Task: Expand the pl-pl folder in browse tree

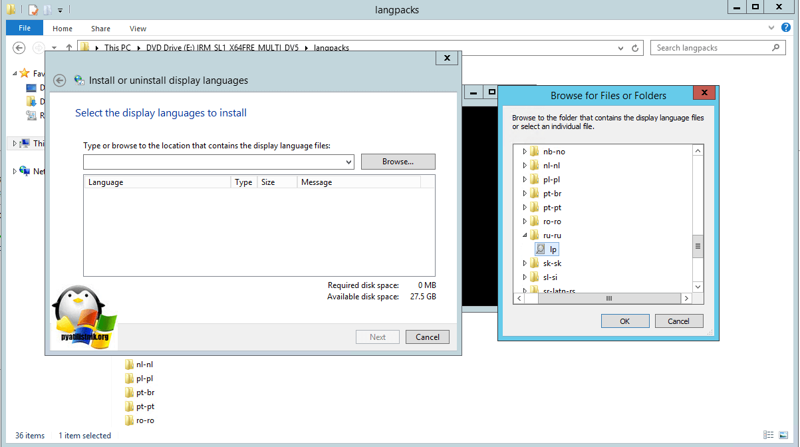Action: pyautogui.click(x=525, y=180)
